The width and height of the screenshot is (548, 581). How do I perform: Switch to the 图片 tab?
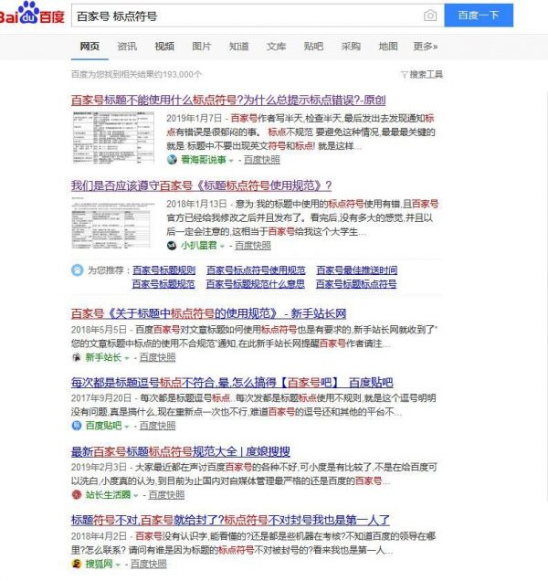[202, 46]
